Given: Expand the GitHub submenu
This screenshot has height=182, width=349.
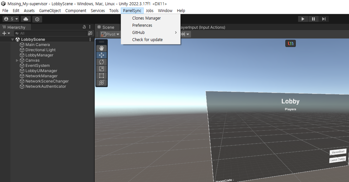Looking at the screenshot, I should click(151, 33).
